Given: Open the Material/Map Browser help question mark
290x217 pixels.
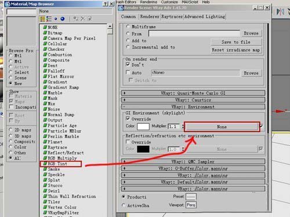Looking at the screenshot, I should [x=106, y=4].
